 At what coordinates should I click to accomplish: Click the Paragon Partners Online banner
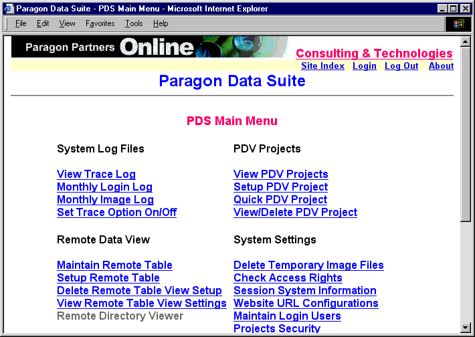(x=150, y=47)
